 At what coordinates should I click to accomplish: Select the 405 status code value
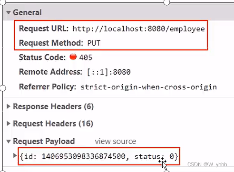86,57
